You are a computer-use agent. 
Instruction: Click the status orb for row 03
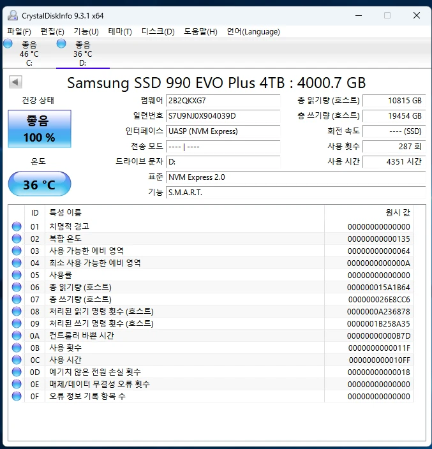click(17, 251)
